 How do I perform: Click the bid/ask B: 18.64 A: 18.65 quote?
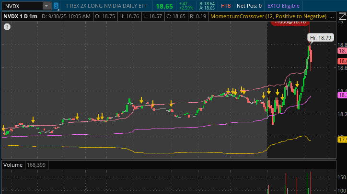(x=207, y=6)
